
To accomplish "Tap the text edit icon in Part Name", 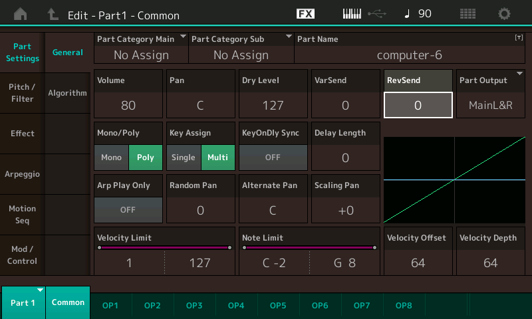I will [x=518, y=39].
